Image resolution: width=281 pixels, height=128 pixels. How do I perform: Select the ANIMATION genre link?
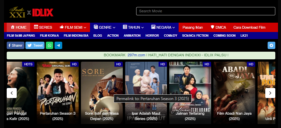coord(132,36)
